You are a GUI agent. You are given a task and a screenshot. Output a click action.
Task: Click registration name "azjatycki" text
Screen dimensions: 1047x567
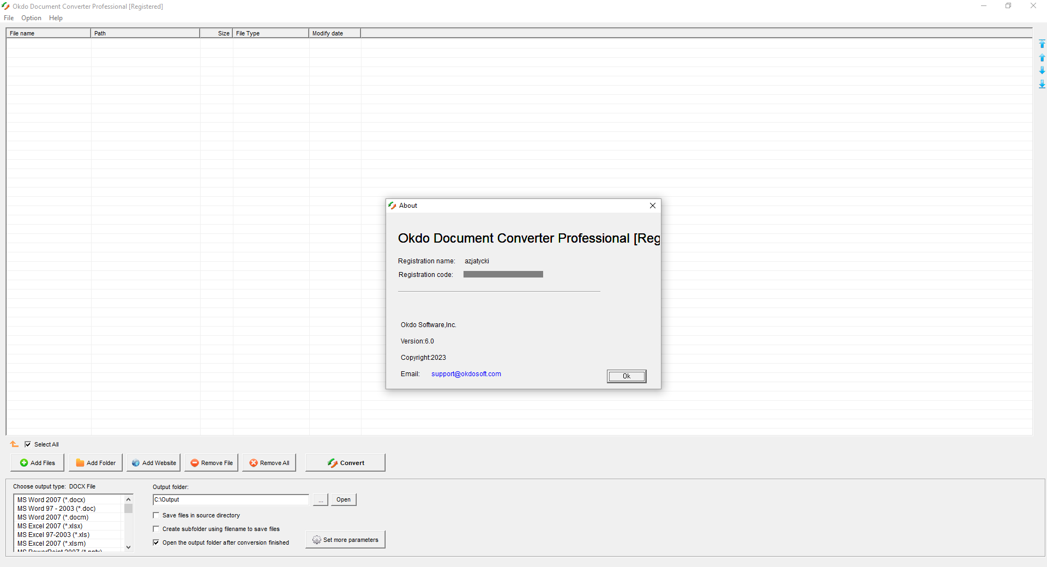[477, 261]
